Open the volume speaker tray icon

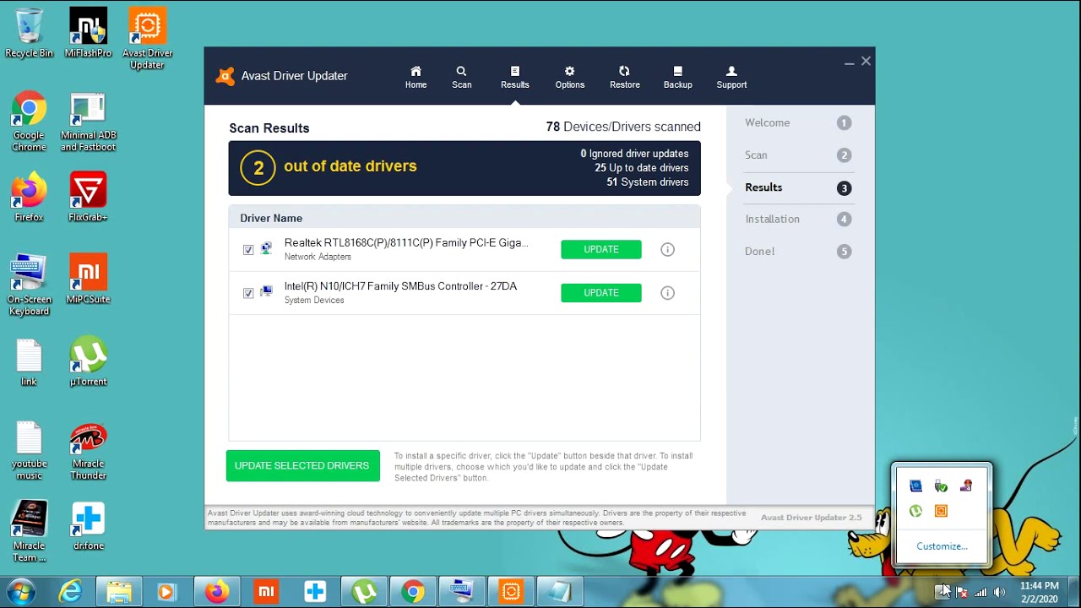[1000, 592]
